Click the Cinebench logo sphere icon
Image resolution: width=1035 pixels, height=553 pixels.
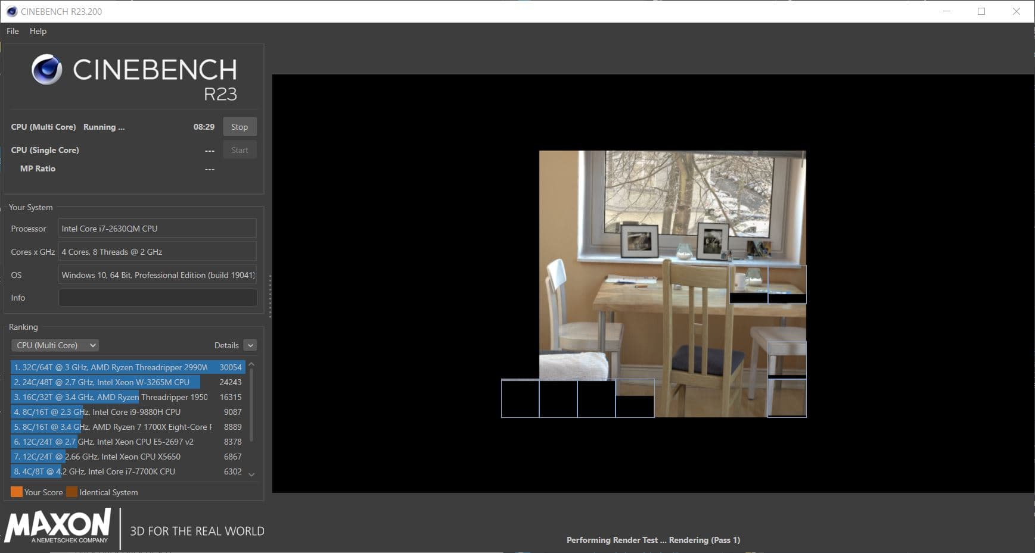point(46,69)
